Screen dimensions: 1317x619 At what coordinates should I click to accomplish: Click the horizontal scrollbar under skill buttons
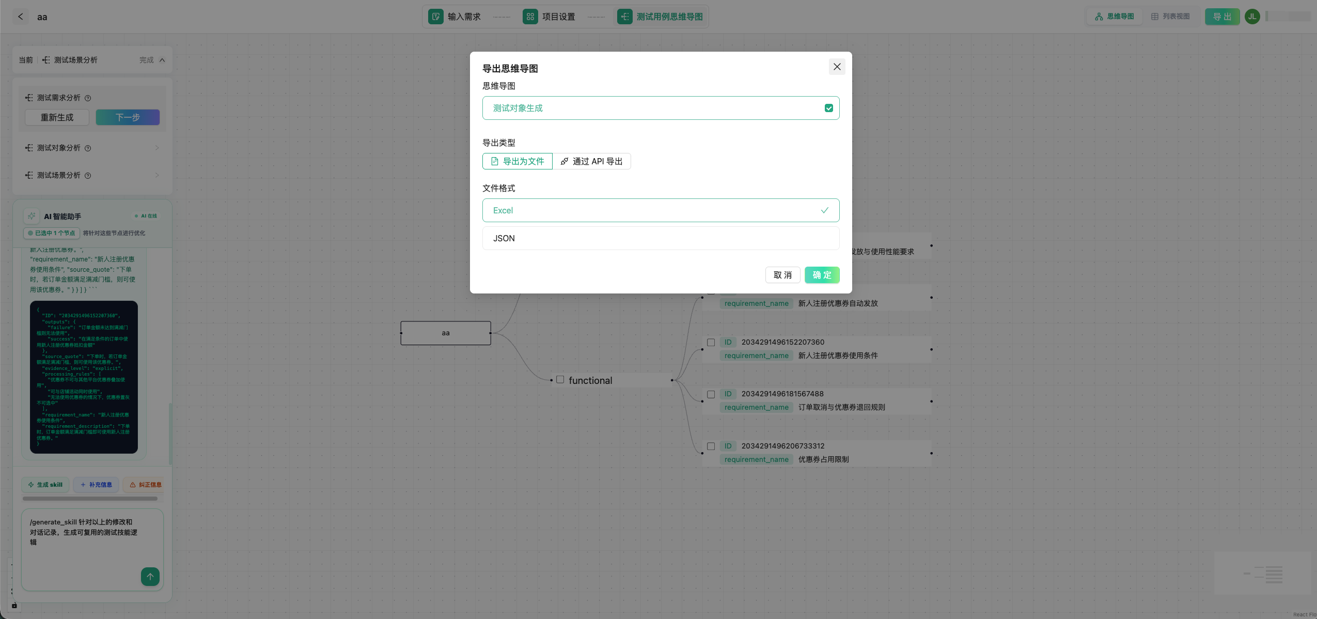click(90, 499)
